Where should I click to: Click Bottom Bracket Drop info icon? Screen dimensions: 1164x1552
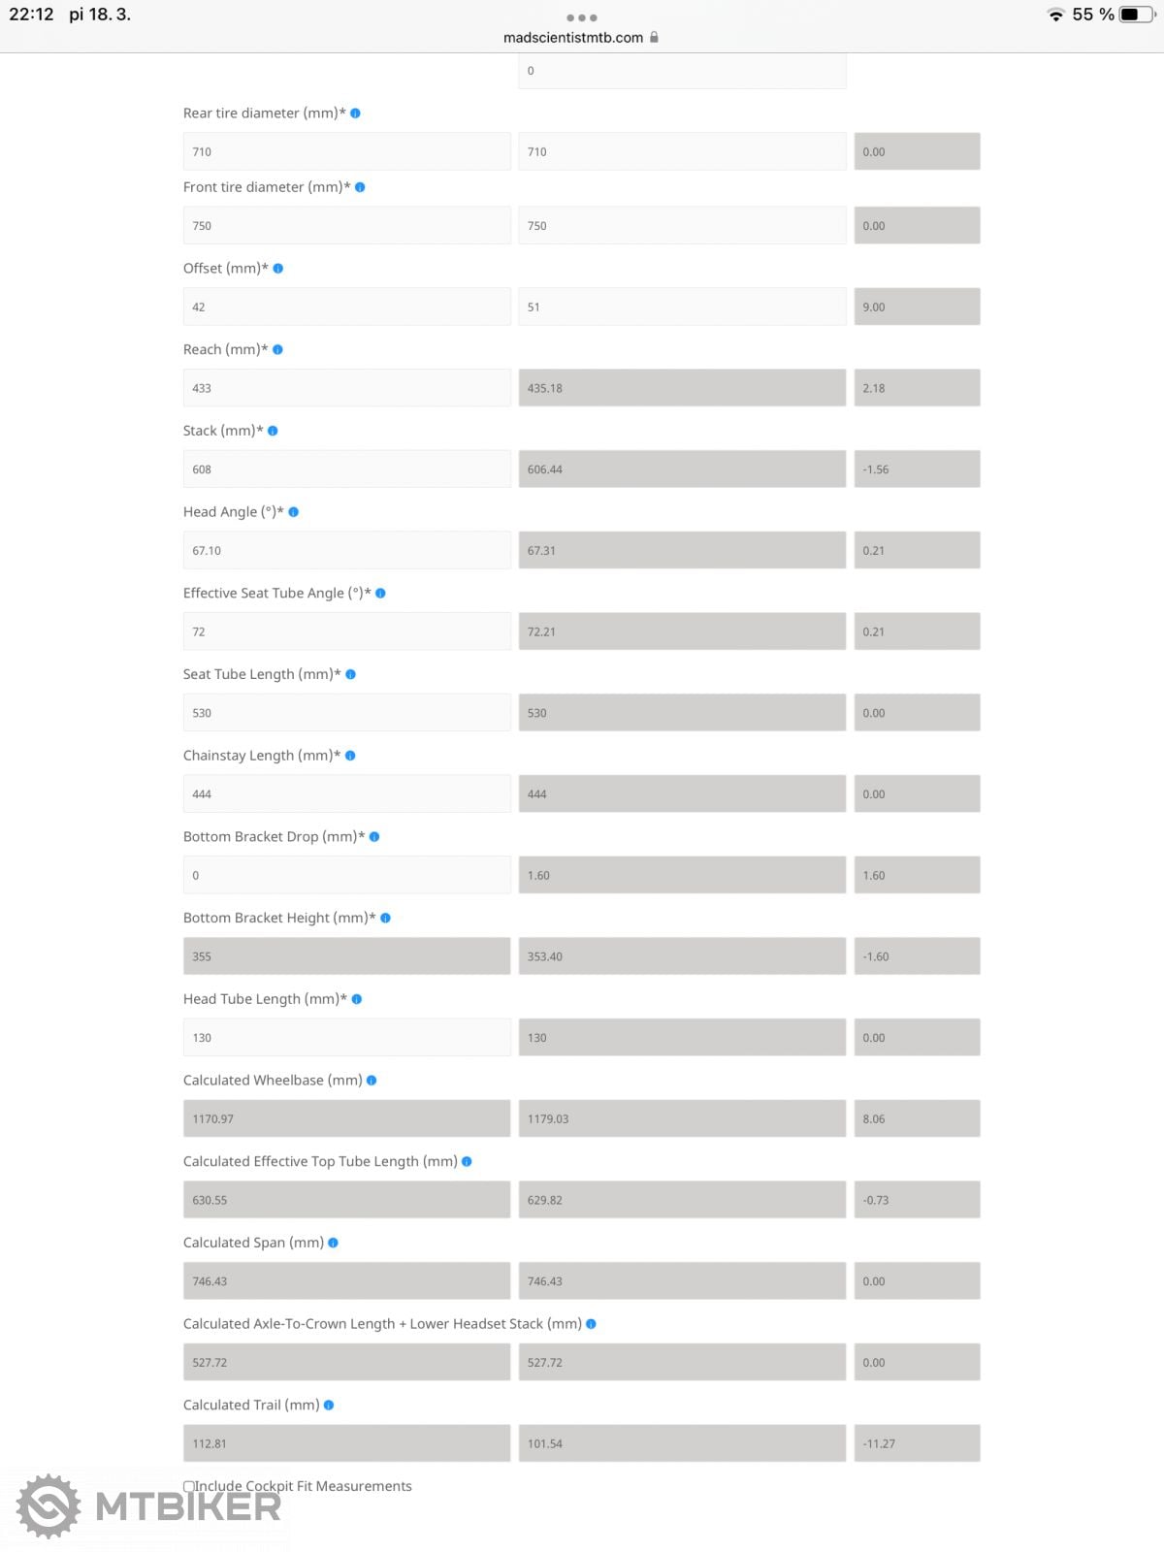[x=374, y=837]
